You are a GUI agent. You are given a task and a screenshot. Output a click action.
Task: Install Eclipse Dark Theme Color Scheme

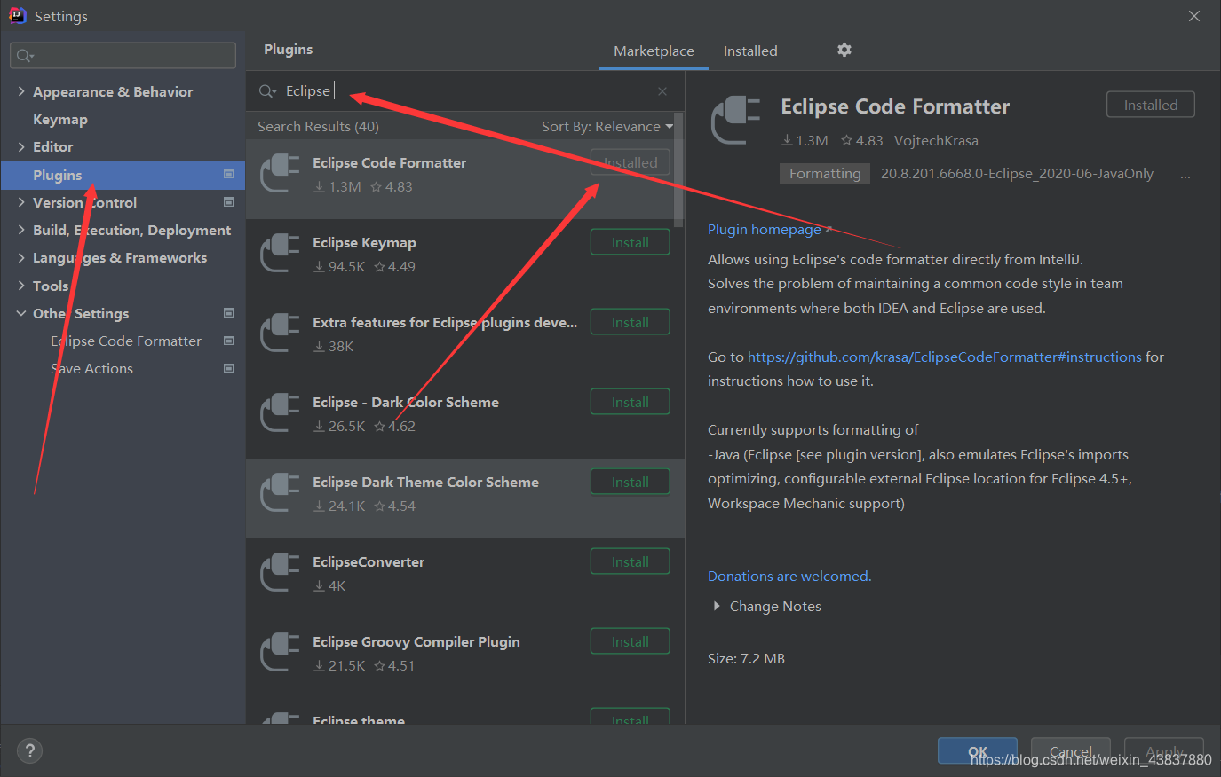click(x=630, y=482)
